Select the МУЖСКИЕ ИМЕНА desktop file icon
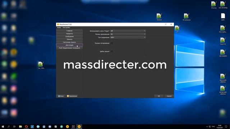 point(223,90)
